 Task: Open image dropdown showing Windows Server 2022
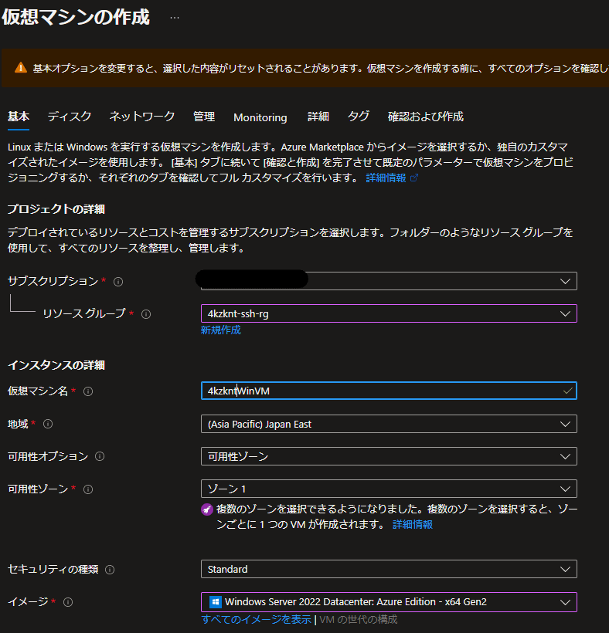click(389, 602)
